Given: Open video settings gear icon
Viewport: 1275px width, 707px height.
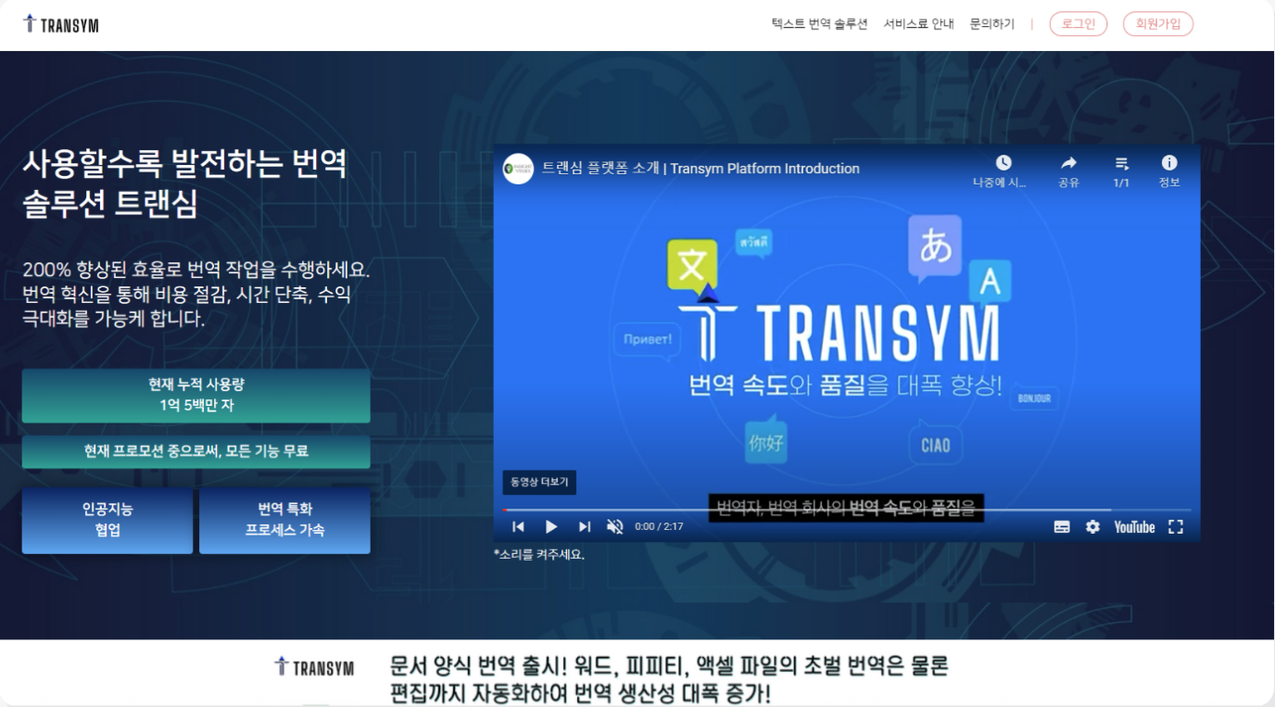Looking at the screenshot, I should [x=1092, y=527].
